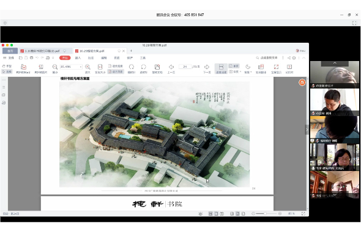Click the PDF to Word converter icon
This screenshot has width=361, height=232.
(23, 67)
